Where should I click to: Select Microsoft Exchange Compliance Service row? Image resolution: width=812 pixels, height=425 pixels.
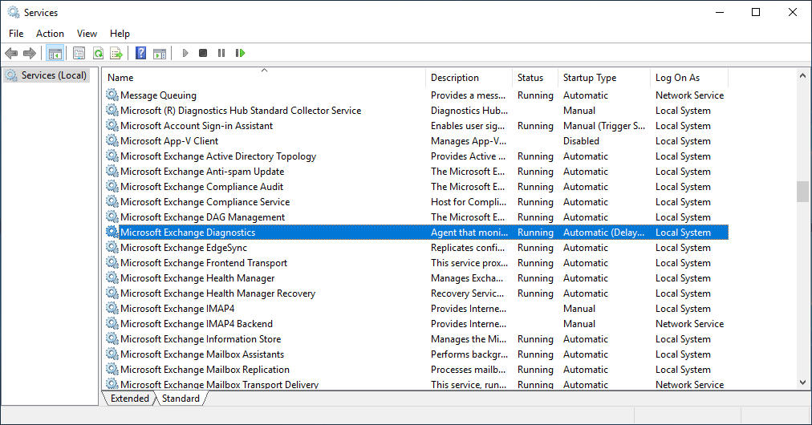coord(416,201)
